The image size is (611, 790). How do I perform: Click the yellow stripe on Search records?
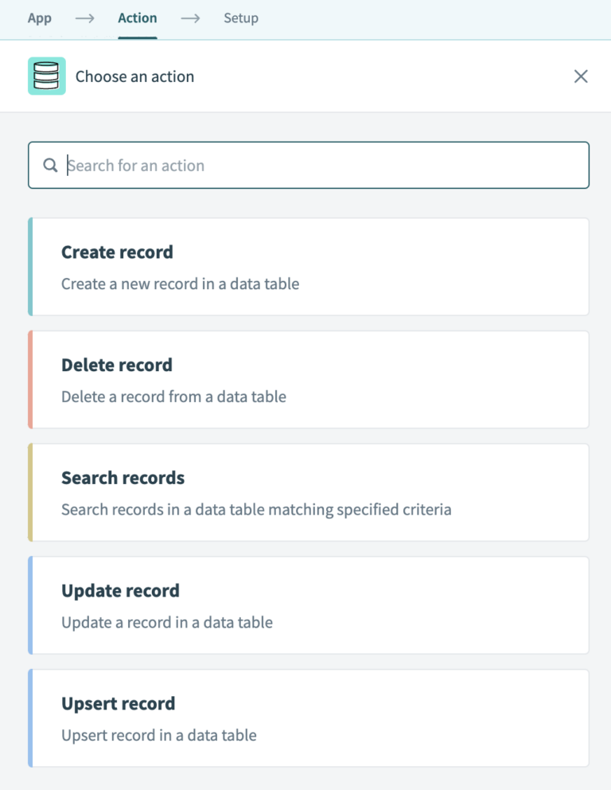(30, 492)
